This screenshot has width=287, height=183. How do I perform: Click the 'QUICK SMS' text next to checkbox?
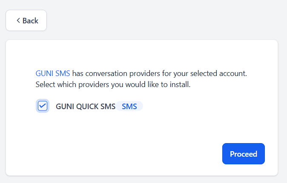(x=96, y=107)
